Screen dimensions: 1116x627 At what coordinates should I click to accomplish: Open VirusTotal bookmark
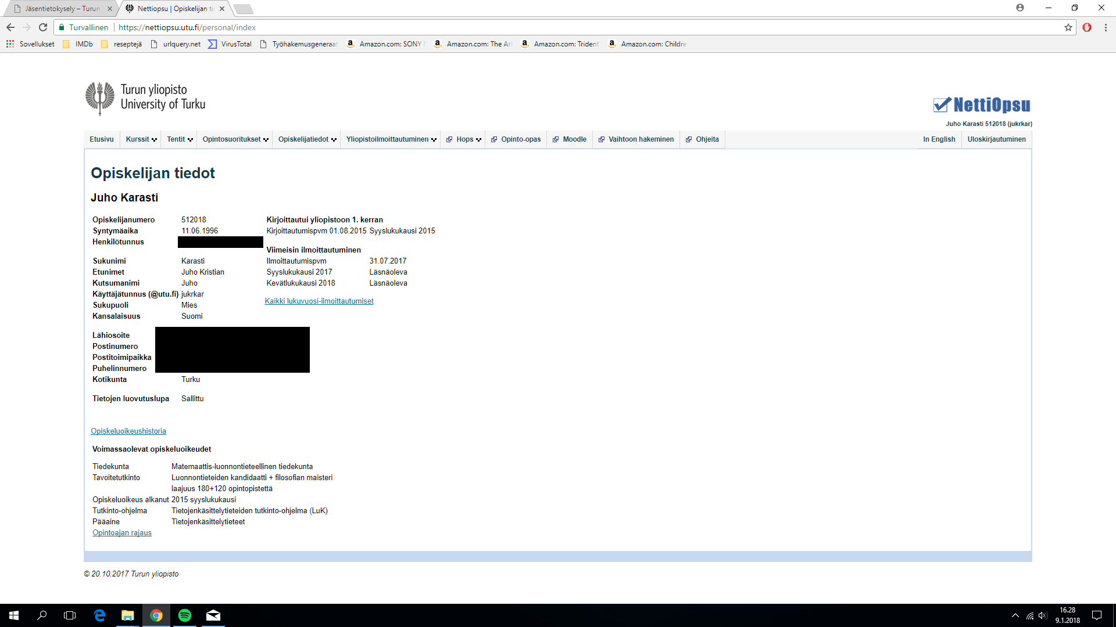[x=230, y=44]
